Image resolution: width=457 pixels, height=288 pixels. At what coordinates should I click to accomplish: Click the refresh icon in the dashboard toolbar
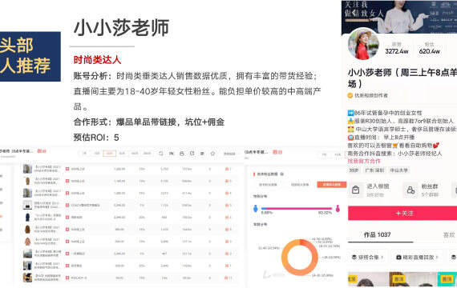pos(161,154)
